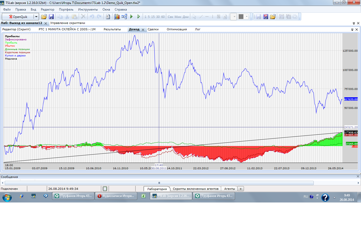Open the gray color swatch dropdown
Screen dimensions: 361x227
(x=243, y=17)
